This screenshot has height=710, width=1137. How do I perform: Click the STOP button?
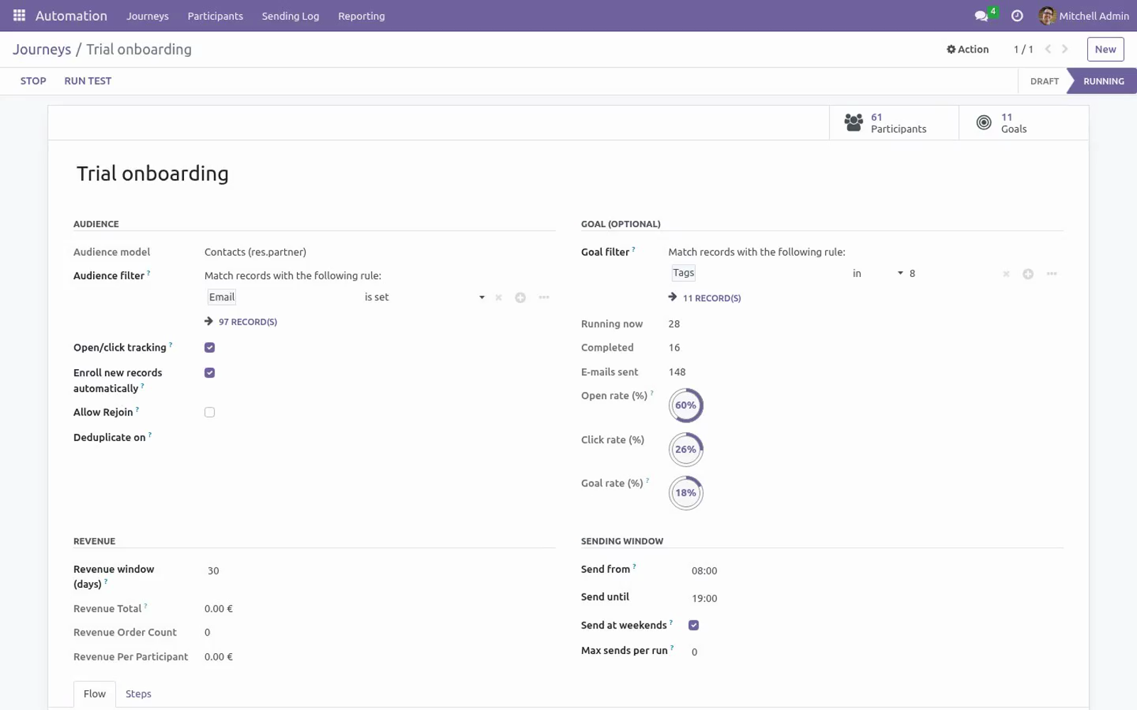coord(33,81)
